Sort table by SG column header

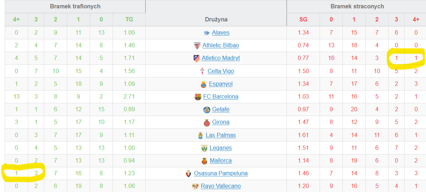coord(303,20)
